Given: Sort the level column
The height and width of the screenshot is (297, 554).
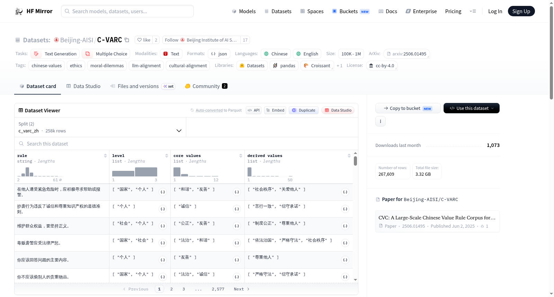Looking at the screenshot, I should (x=167, y=156).
